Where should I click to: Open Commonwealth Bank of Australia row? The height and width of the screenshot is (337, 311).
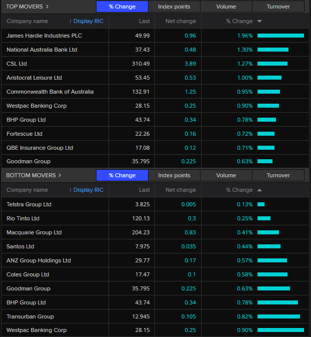[155, 92]
